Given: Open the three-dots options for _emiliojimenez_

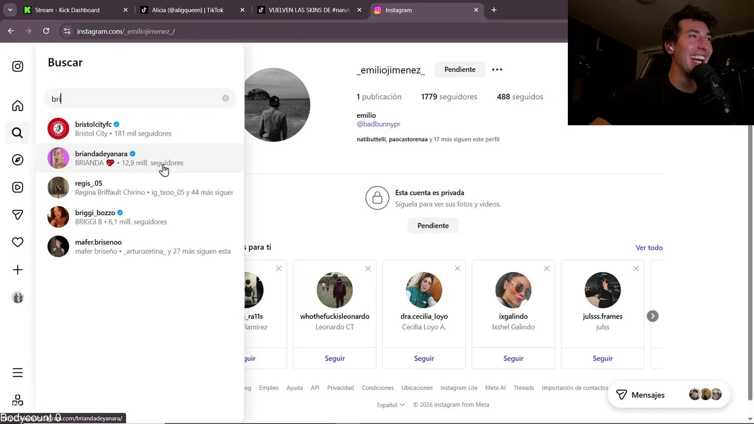Looking at the screenshot, I should (x=497, y=69).
